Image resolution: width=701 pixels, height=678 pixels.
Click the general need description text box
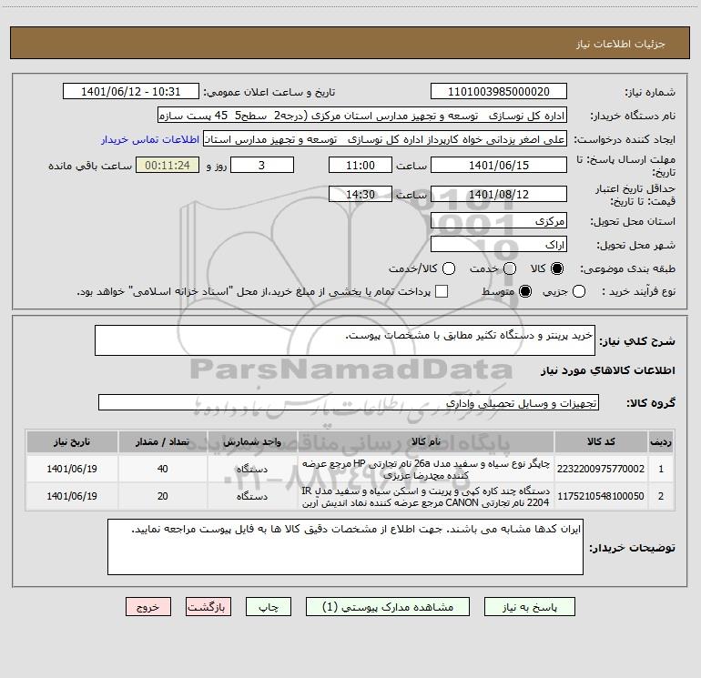345,340
